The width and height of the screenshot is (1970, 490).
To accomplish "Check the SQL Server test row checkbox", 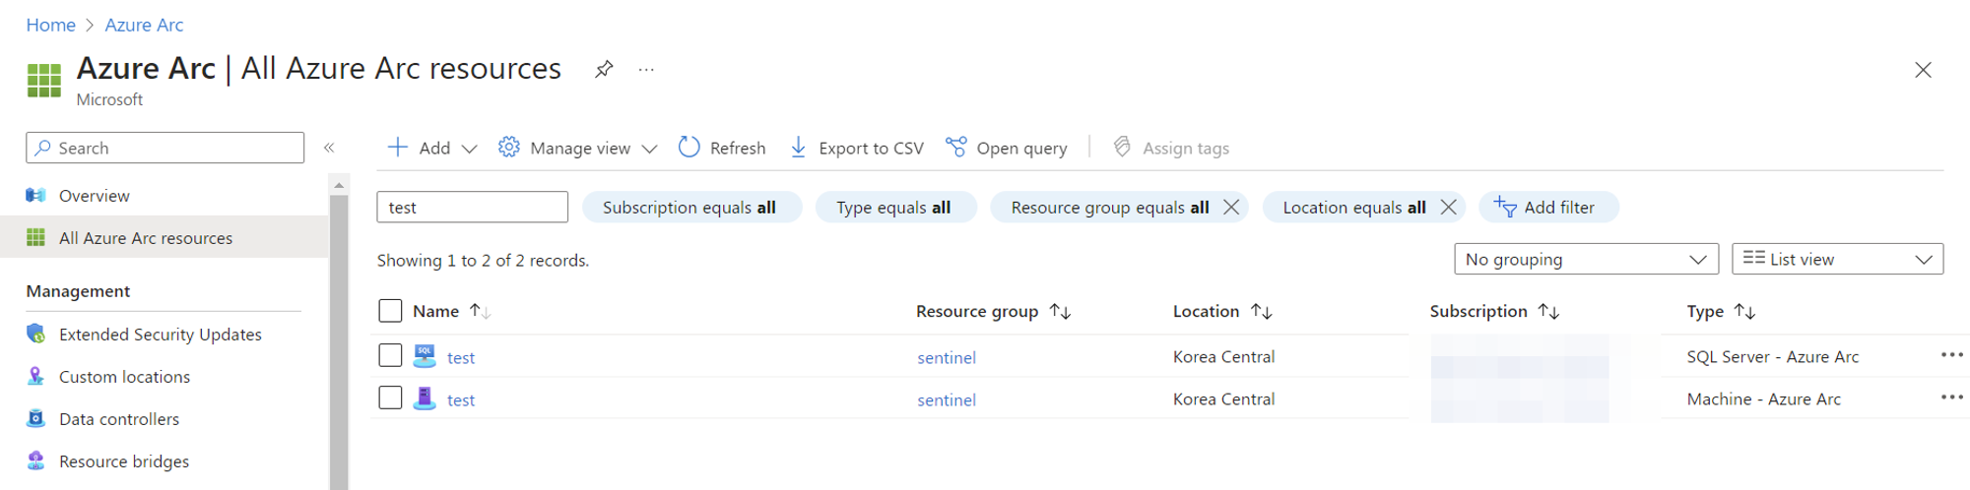I will (390, 355).
